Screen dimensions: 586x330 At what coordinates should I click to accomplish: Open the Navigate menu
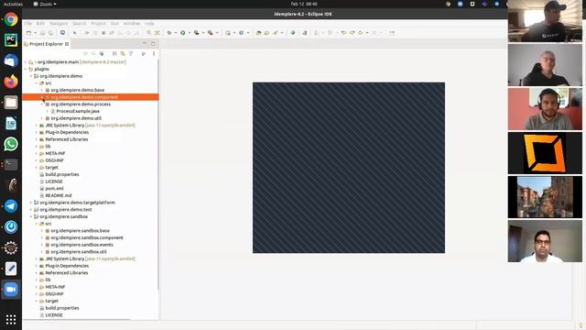tap(59, 24)
